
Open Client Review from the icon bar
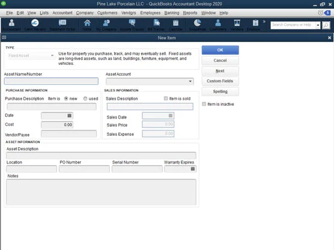35,25
